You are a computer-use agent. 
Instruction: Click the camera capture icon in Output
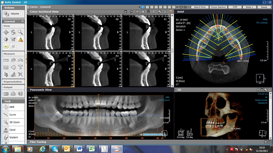coord(6,93)
